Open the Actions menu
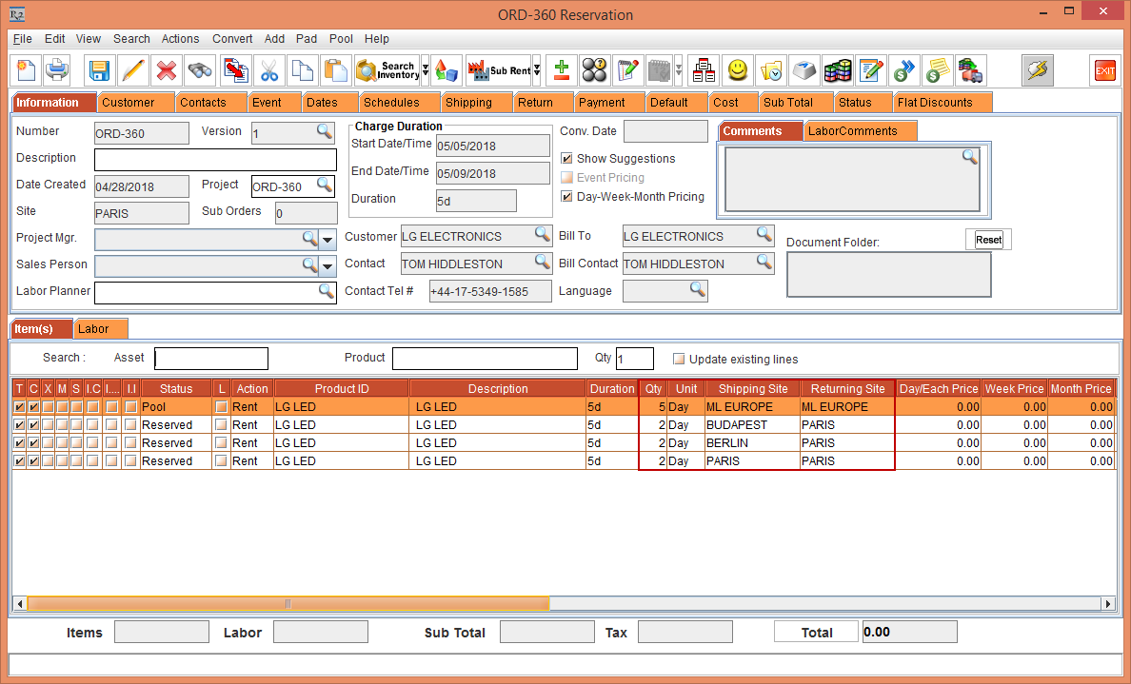The height and width of the screenshot is (684, 1131). [x=180, y=39]
